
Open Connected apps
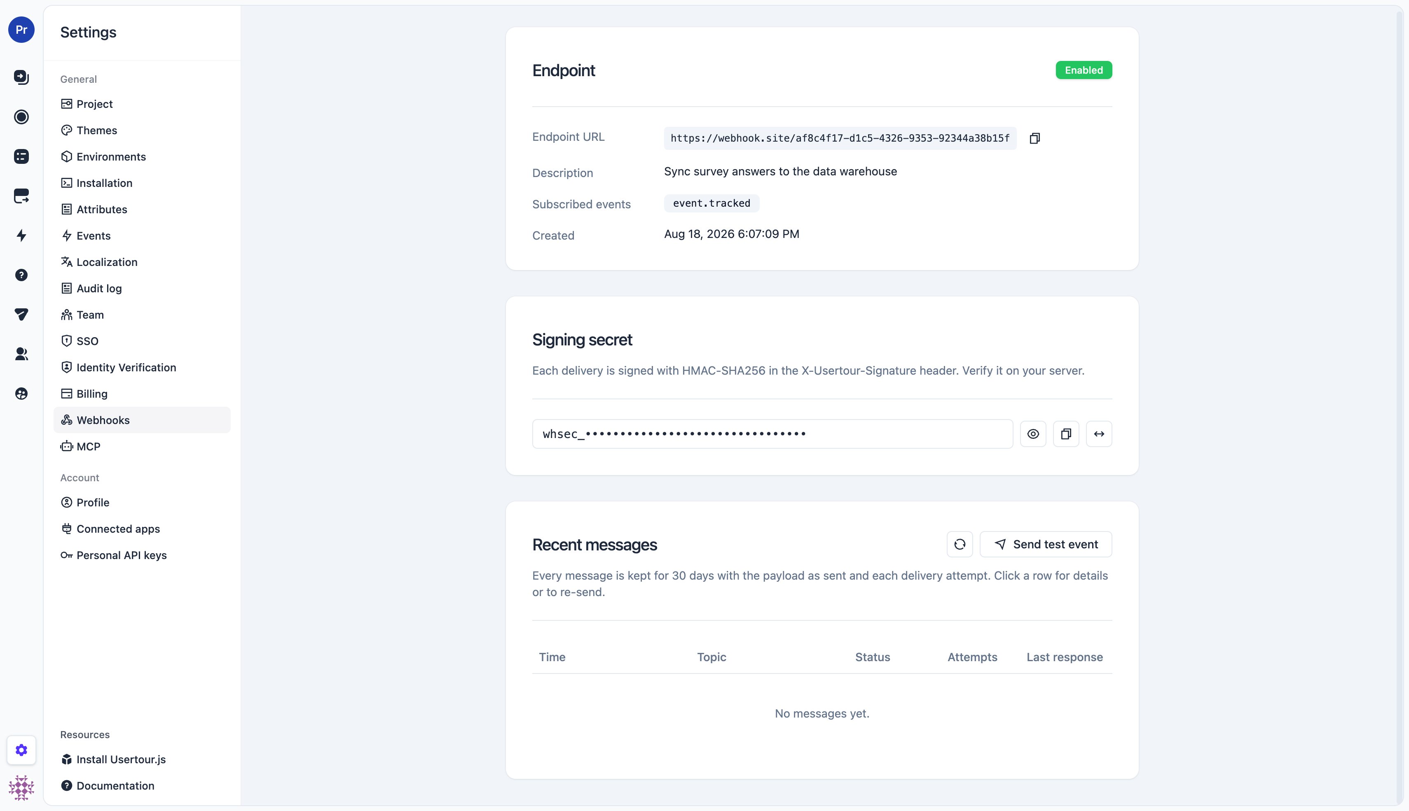coord(142,529)
